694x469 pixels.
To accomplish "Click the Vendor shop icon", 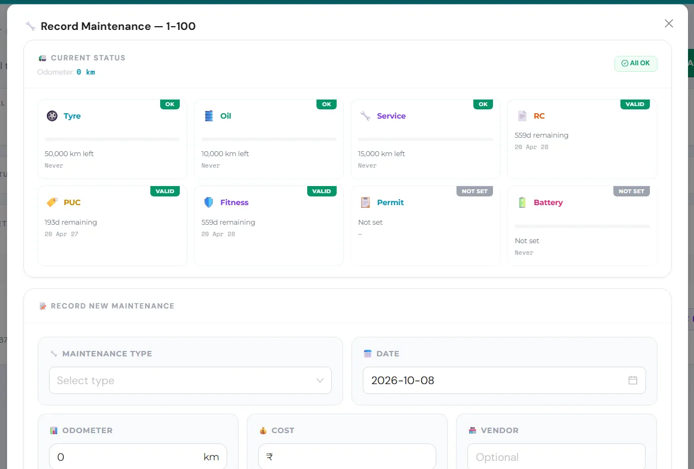I will [x=472, y=430].
